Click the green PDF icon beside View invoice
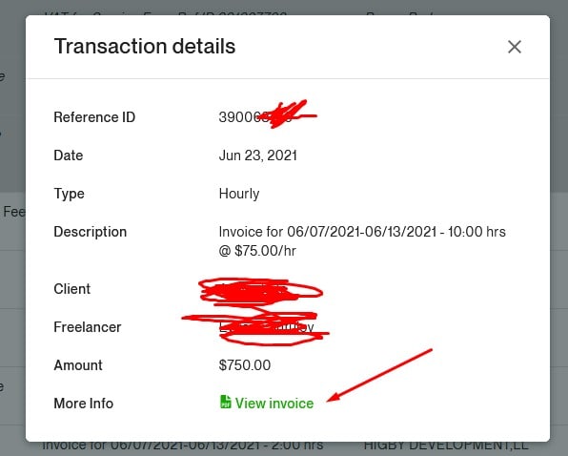Image resolution: width=568 pixels, height=456 pixels. [x=225, y=402]
